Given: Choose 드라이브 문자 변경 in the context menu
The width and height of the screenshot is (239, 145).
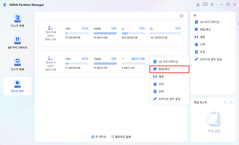Looking at the screenshot, I should pos(169,99).
